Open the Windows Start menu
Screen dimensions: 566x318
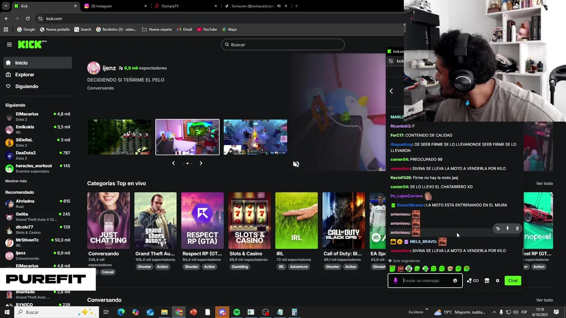pos(7,312)
